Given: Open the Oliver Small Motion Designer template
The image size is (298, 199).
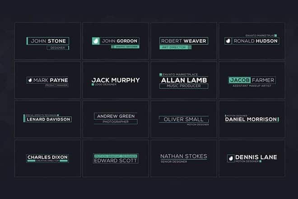Looking at the screenshot, I should tap(184, 119).
